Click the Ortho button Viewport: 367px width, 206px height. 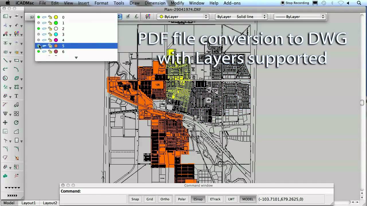pyautogui.click(x=165, y=199)
